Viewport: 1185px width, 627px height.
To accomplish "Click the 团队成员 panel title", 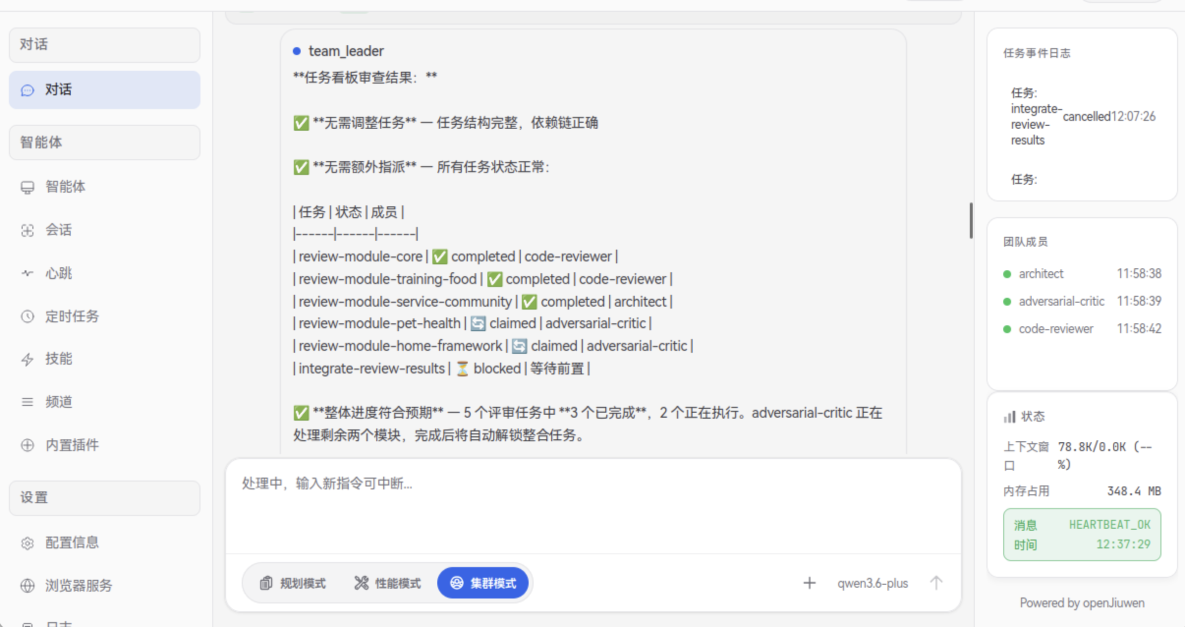I will pos(1025,242).
